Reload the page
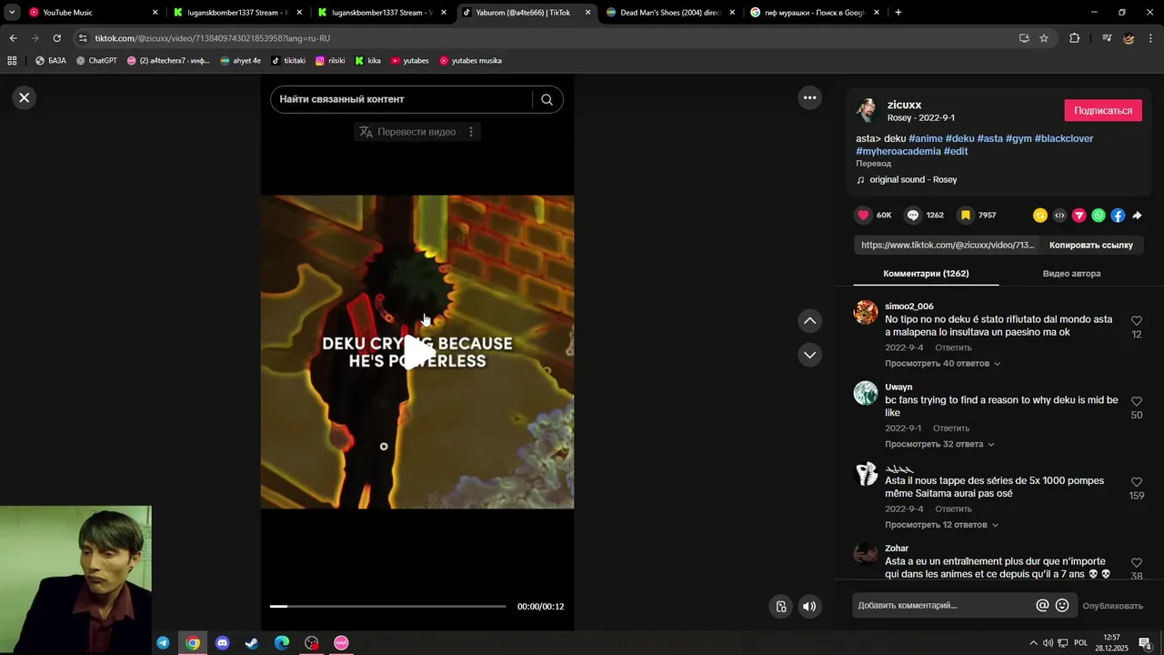This screenshot has height=655, width=1164. (x=56, y=38)
